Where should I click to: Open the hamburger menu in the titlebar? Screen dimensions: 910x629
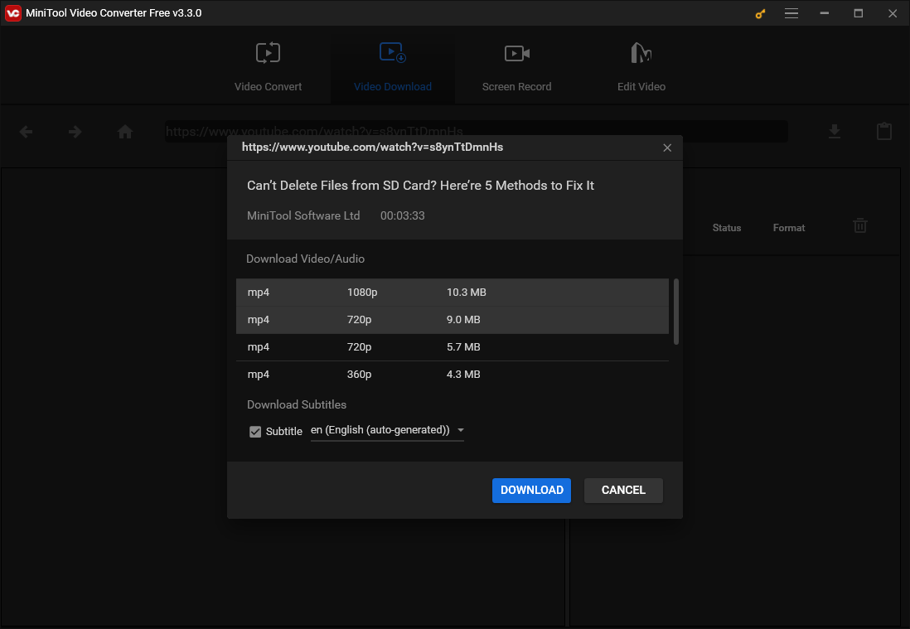[x=791, y=13]
